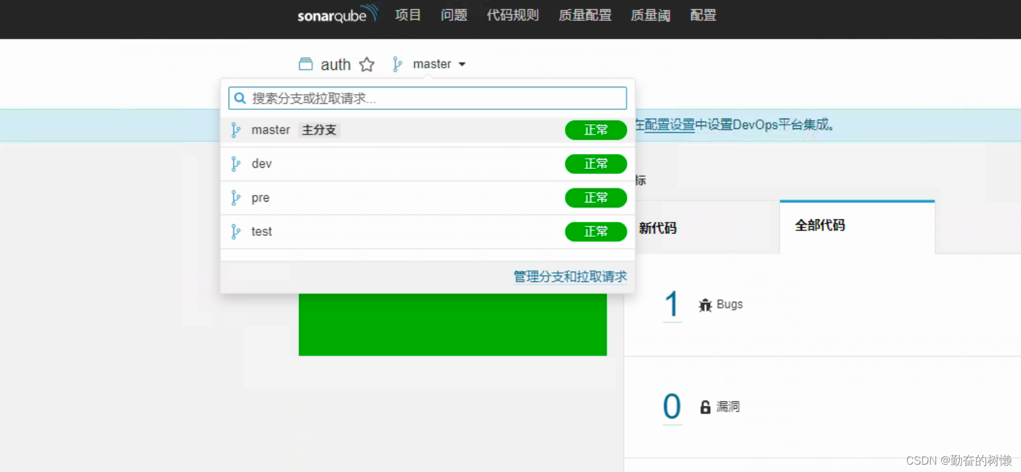Focus the branch or pull request search field

[428, 98]
